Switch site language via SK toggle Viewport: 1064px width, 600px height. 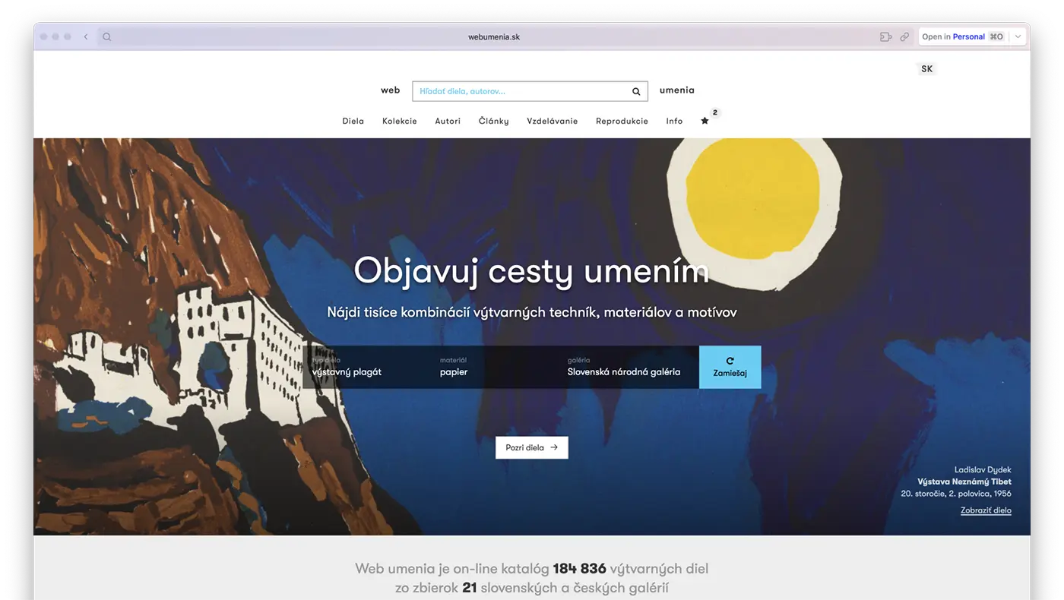click(926, 68)
